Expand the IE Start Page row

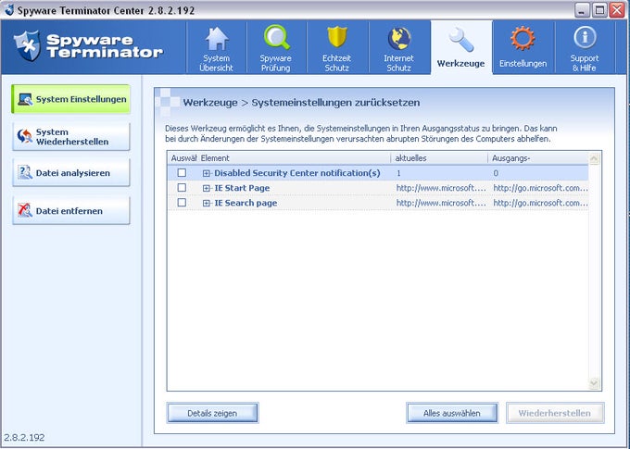click(x=207, y=188)
